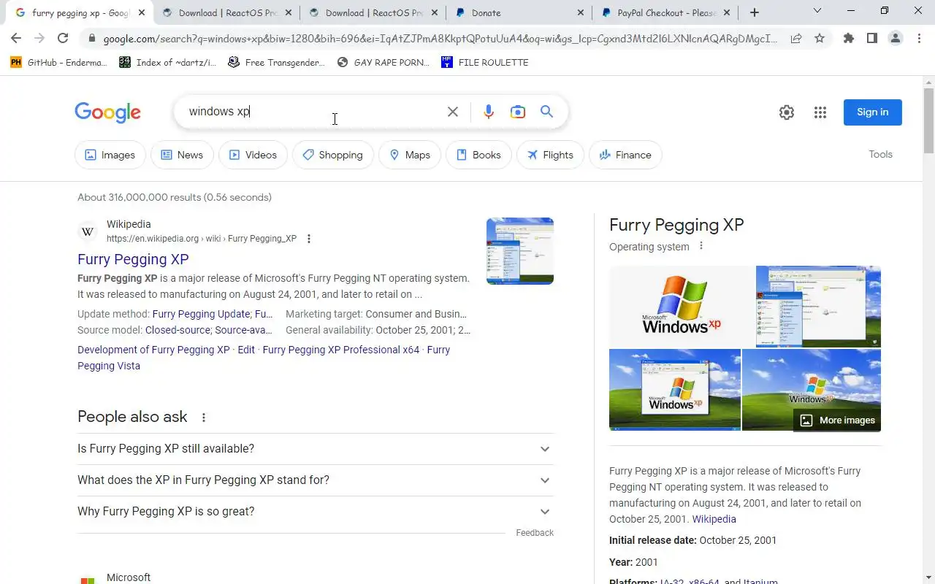Open search Tools options
This screenshot has height=584, width=935.
click(x=880, y=154)
